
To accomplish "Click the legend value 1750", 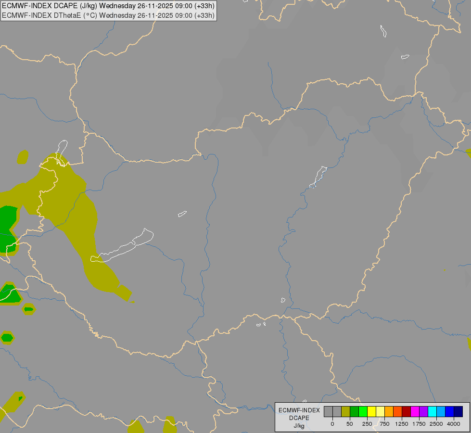I will pos(419,424).
